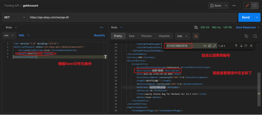Viewport: 262px width, 115px height.
Task: Click the IncludeNettedEntries line in request body
Action: (x=47, y=50)
